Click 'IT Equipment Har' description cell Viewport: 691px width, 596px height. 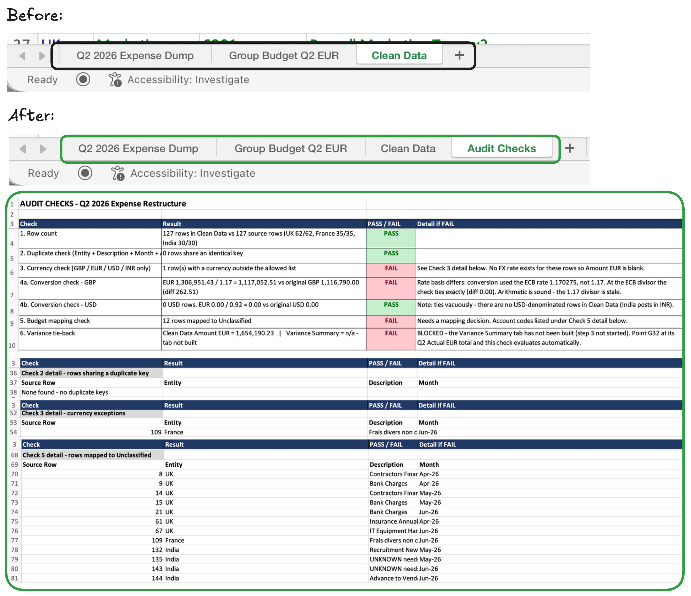(393, 530)
